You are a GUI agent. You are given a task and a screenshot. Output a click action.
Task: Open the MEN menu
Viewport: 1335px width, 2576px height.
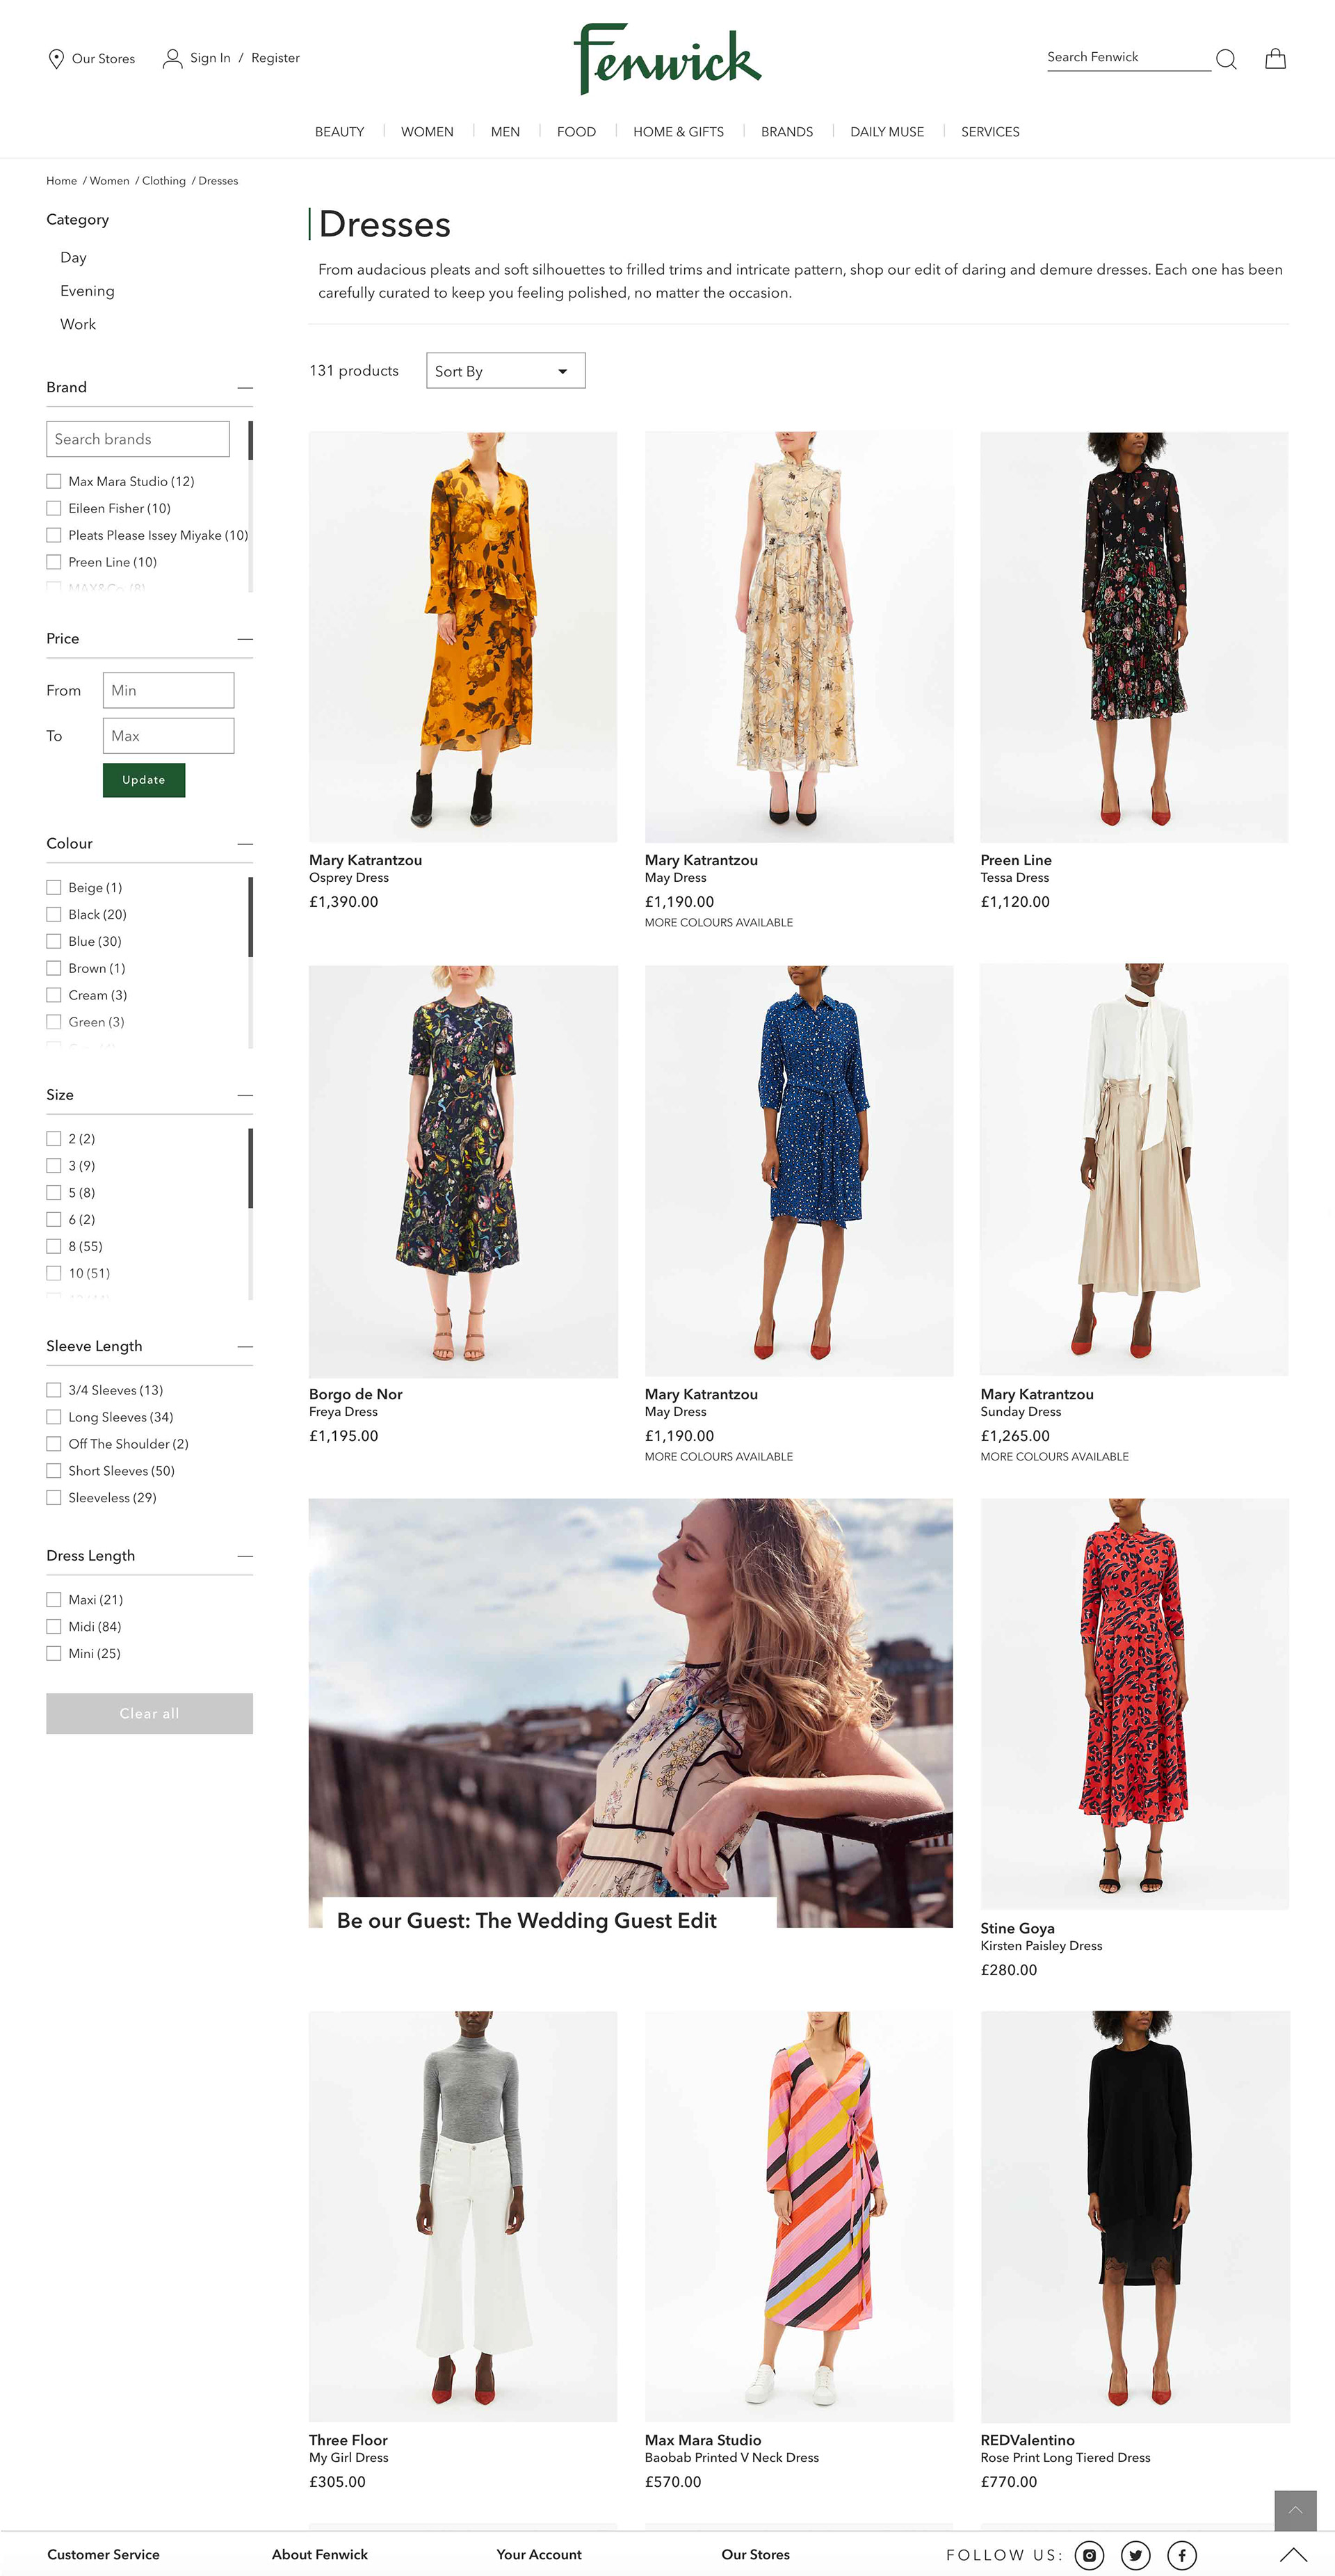[x=505, y=132]
